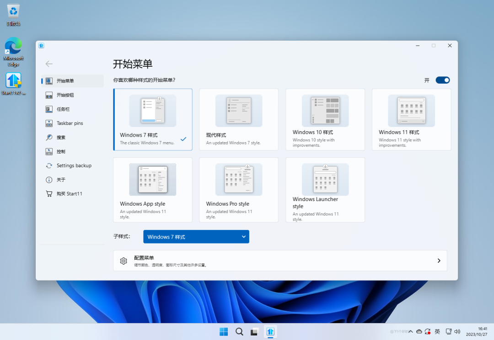Show hidden system tray icons

click(410, 331)
